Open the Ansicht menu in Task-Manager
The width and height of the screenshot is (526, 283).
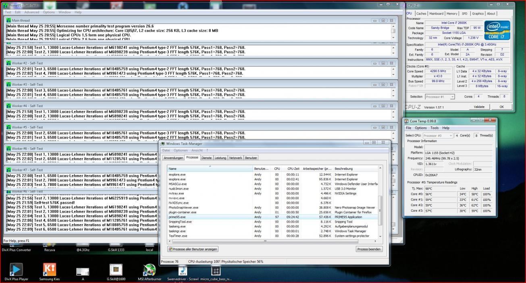coord(197,151)
